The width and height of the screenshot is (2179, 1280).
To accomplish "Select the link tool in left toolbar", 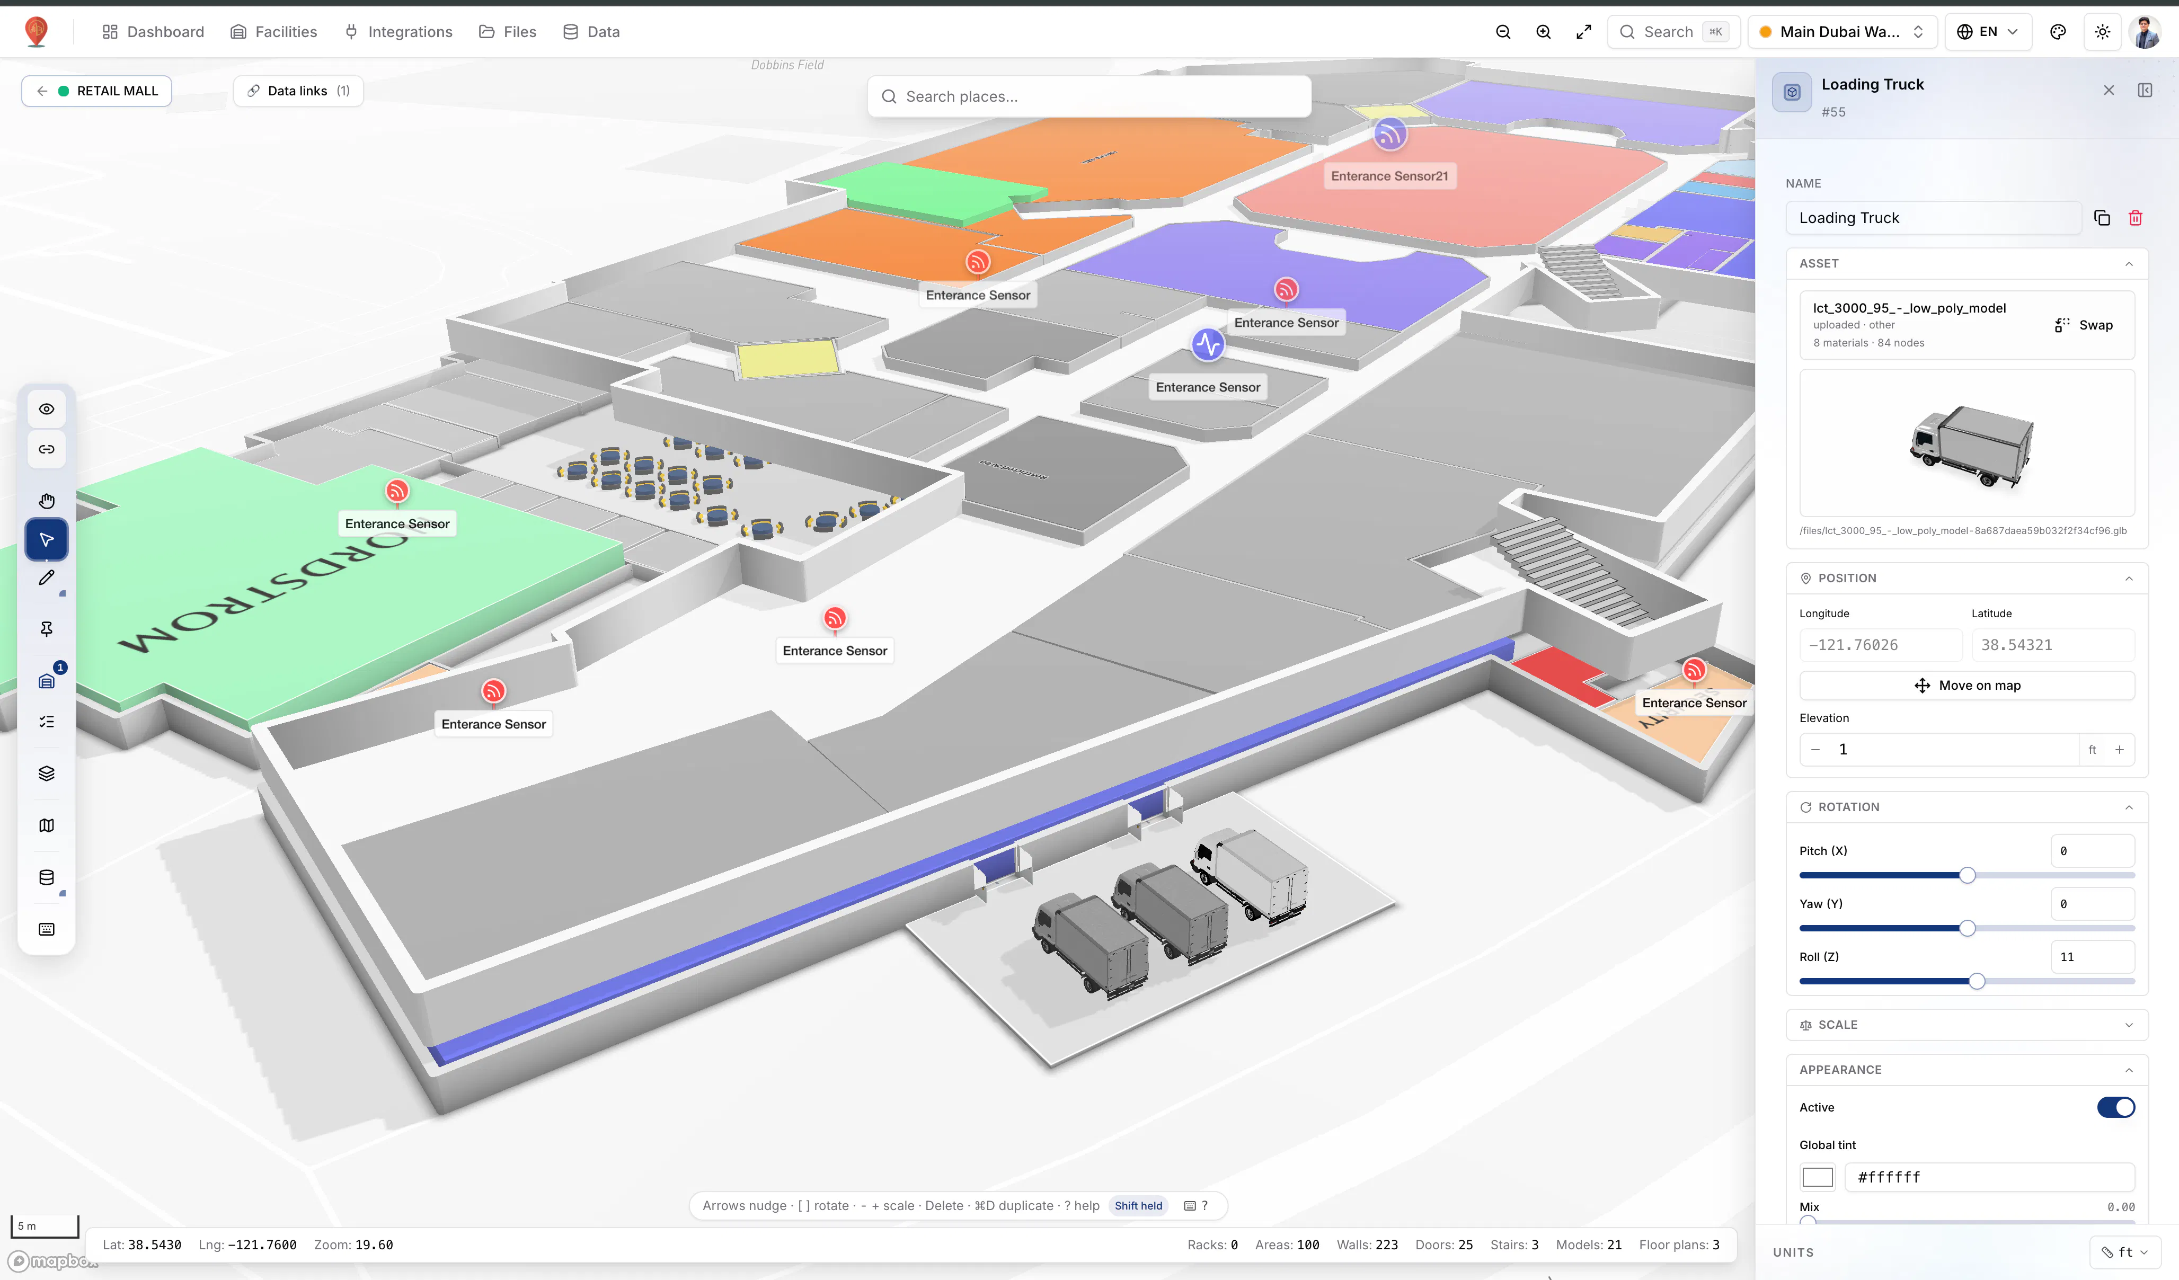I will click(47, 449).
